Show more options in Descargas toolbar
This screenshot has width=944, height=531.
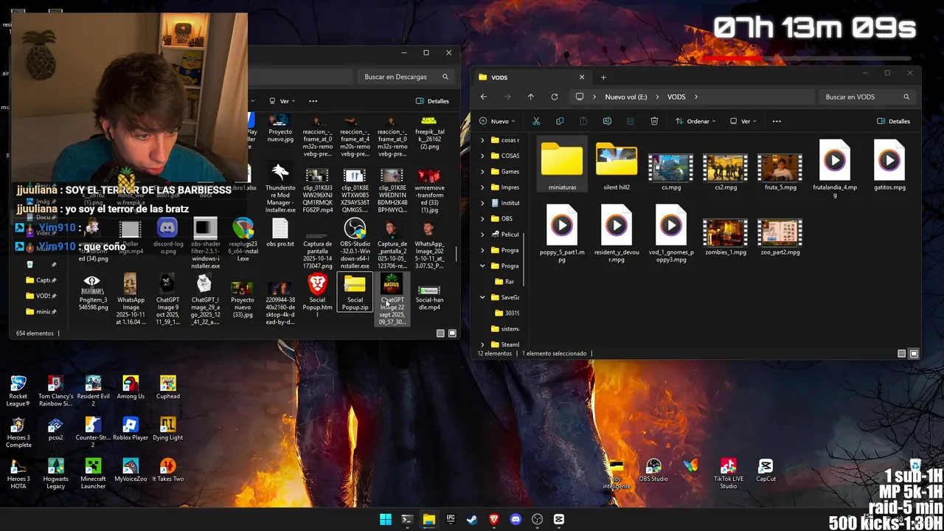(313, 101)
